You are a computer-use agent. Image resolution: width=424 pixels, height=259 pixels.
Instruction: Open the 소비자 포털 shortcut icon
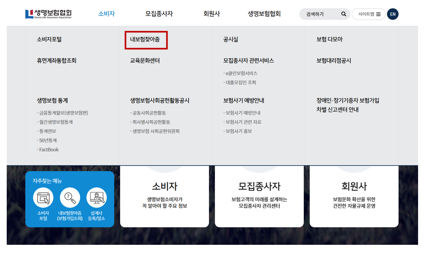pyautogui.click(x=43, y=198)
